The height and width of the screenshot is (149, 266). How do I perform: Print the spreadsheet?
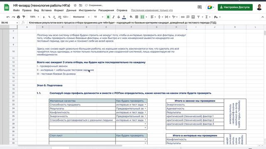18,17
